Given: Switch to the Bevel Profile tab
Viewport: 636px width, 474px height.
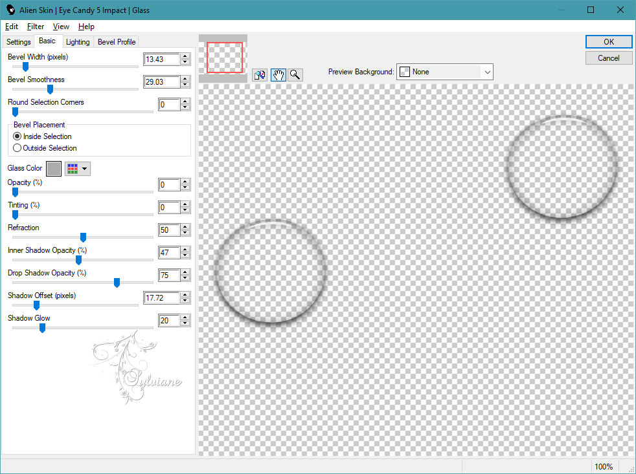Looking at the screenshot, I should pyautogui.click(x=117, y=42).
